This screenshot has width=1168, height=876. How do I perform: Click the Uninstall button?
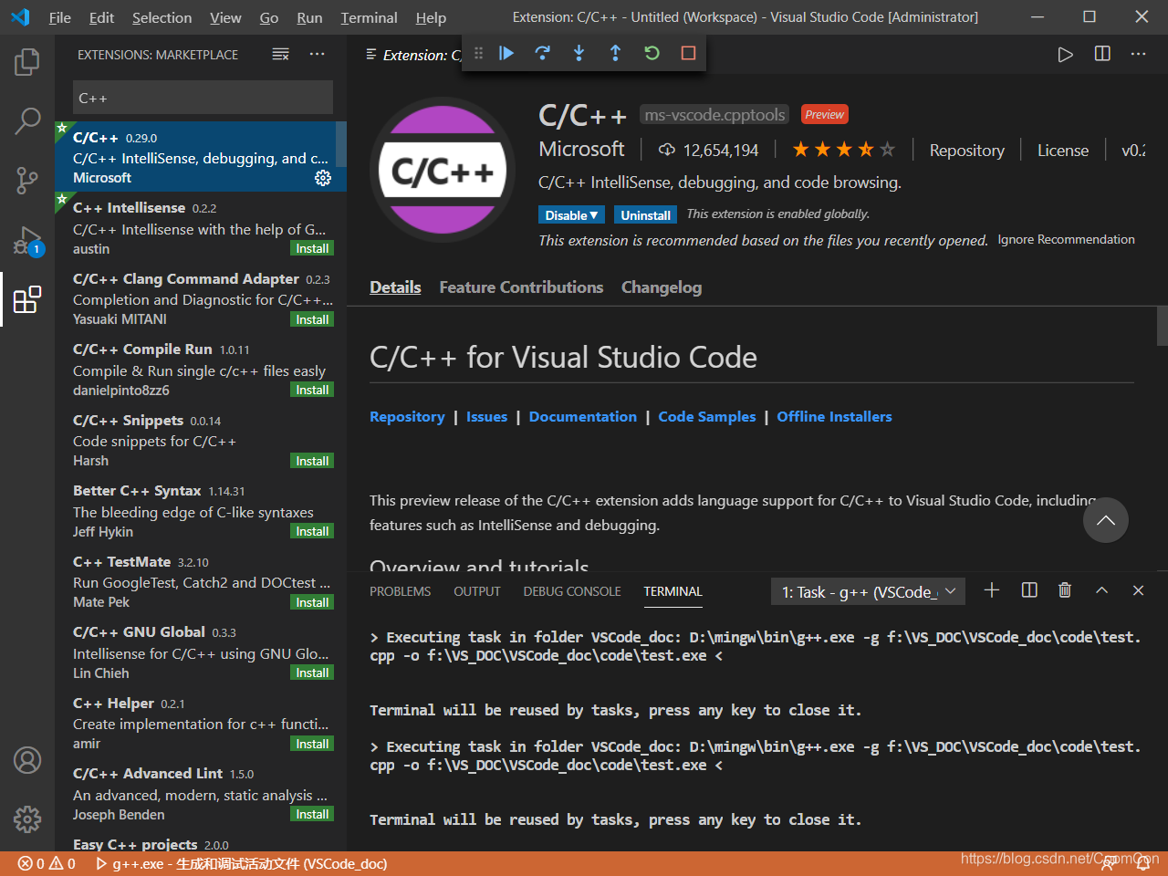tap(646, 215)
